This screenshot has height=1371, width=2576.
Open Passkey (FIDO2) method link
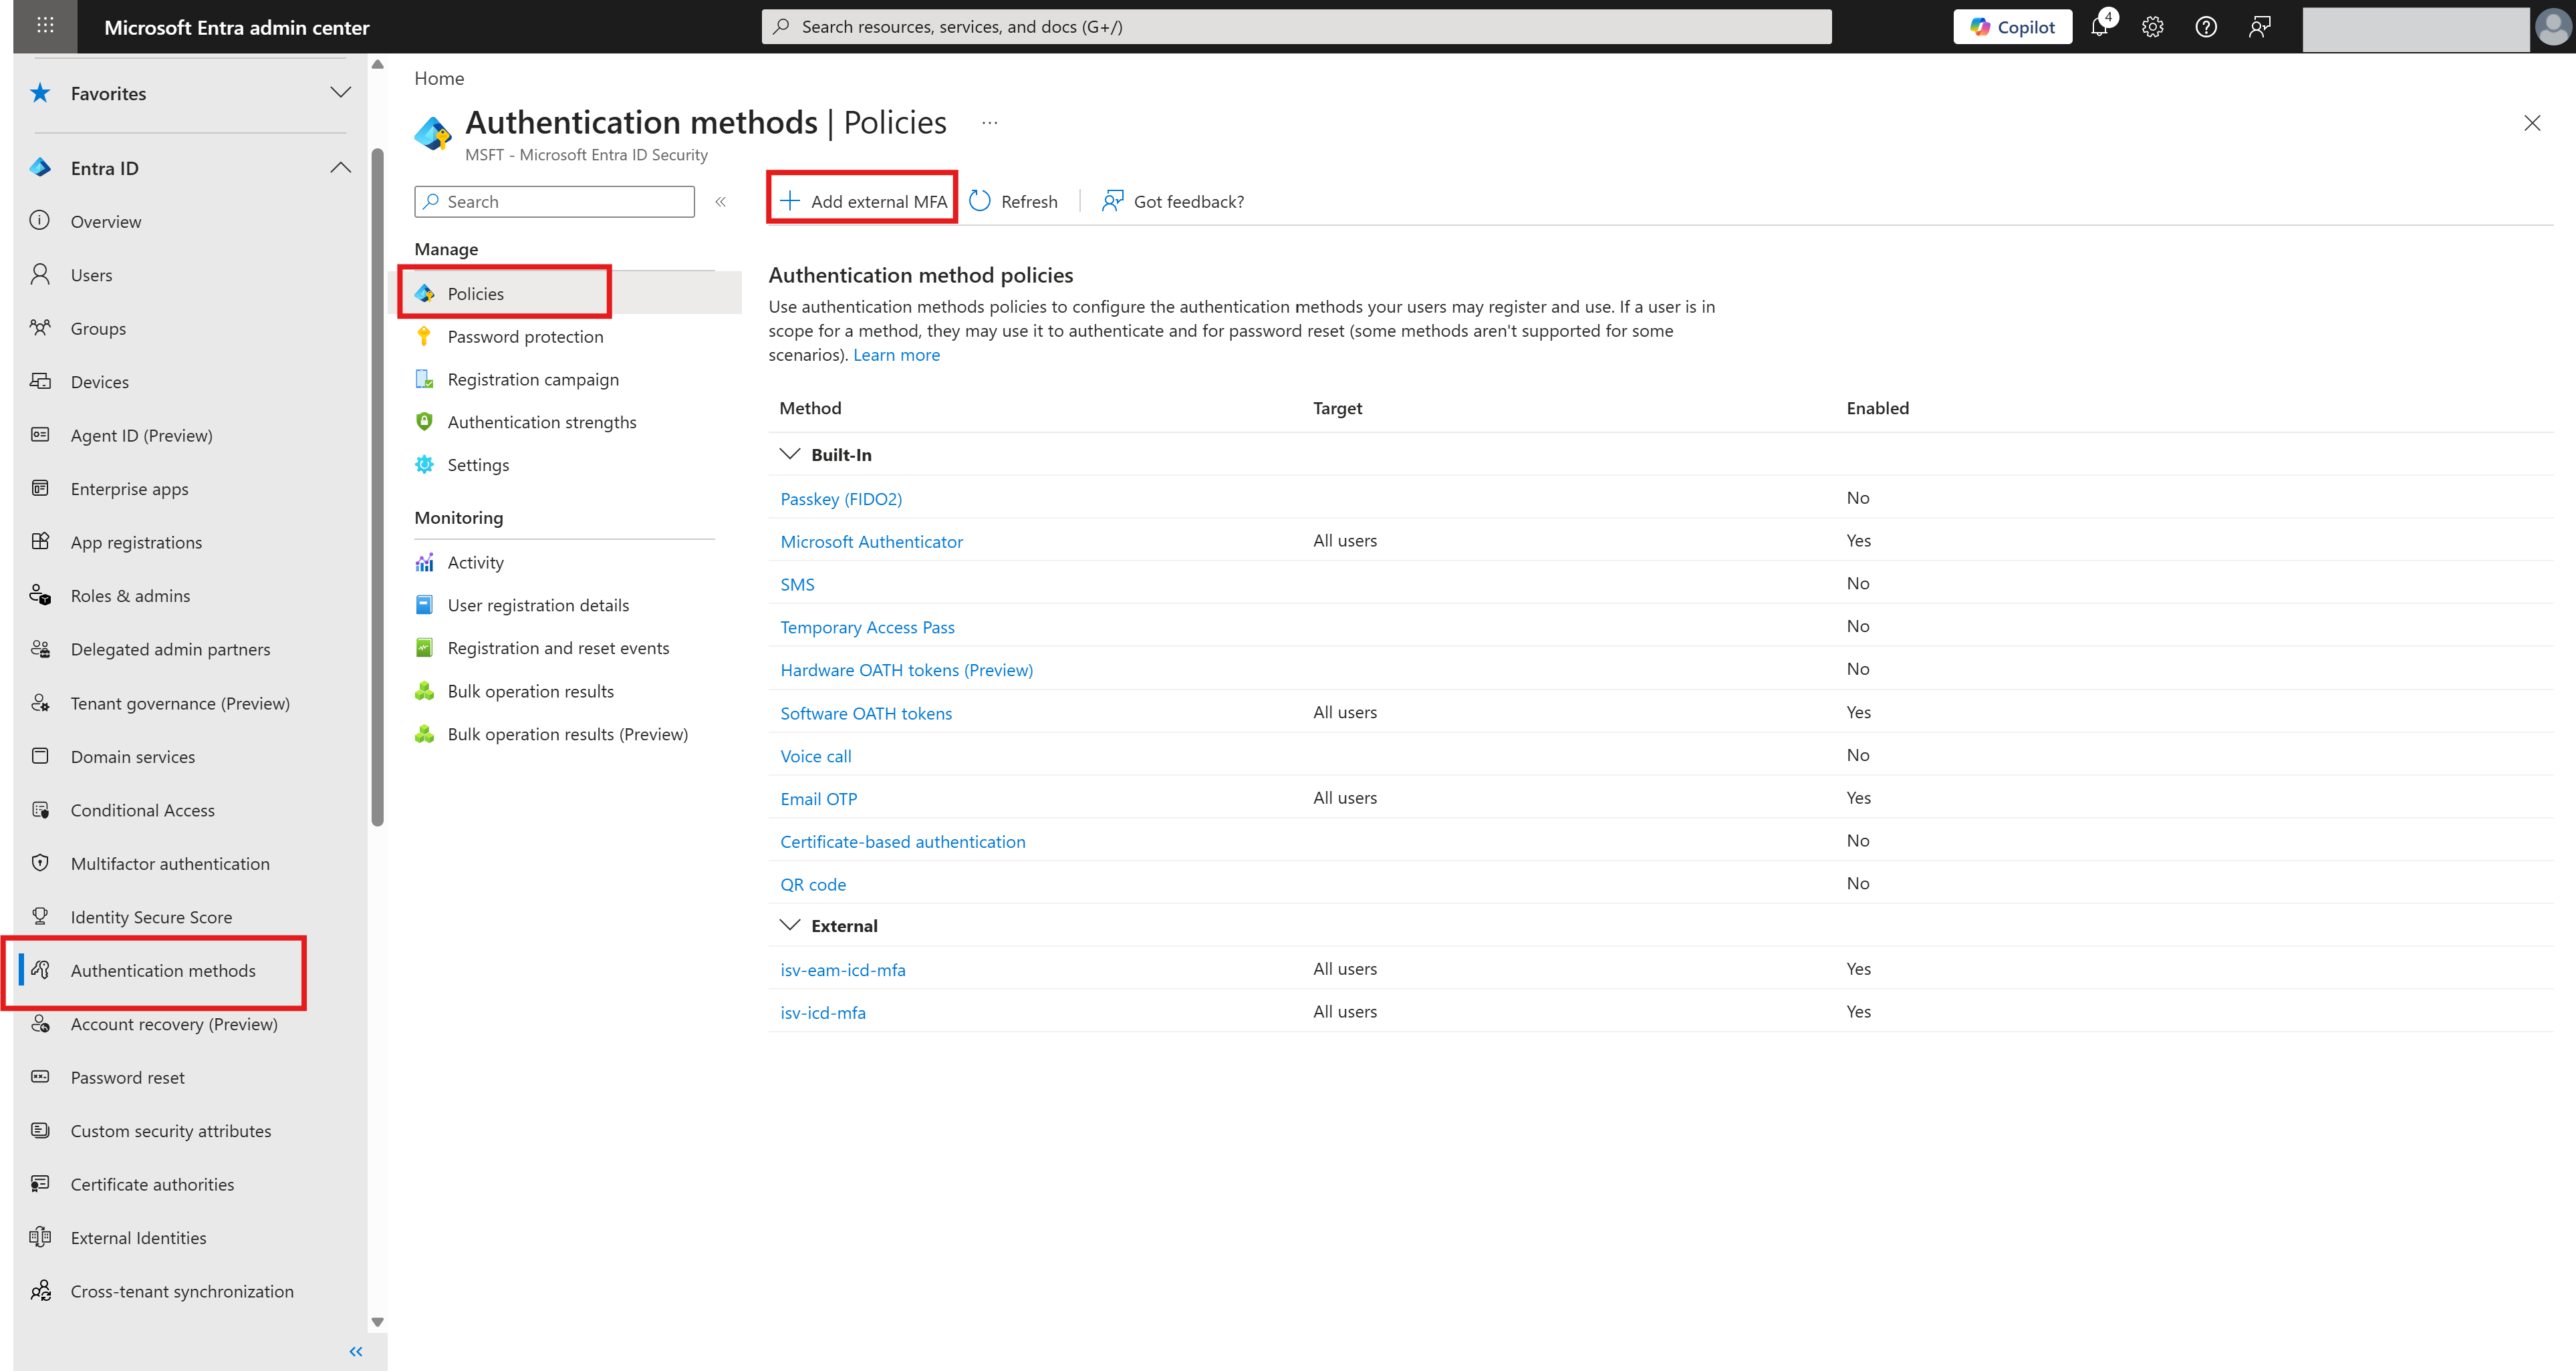pyautogui.click(x=841, y=498)
